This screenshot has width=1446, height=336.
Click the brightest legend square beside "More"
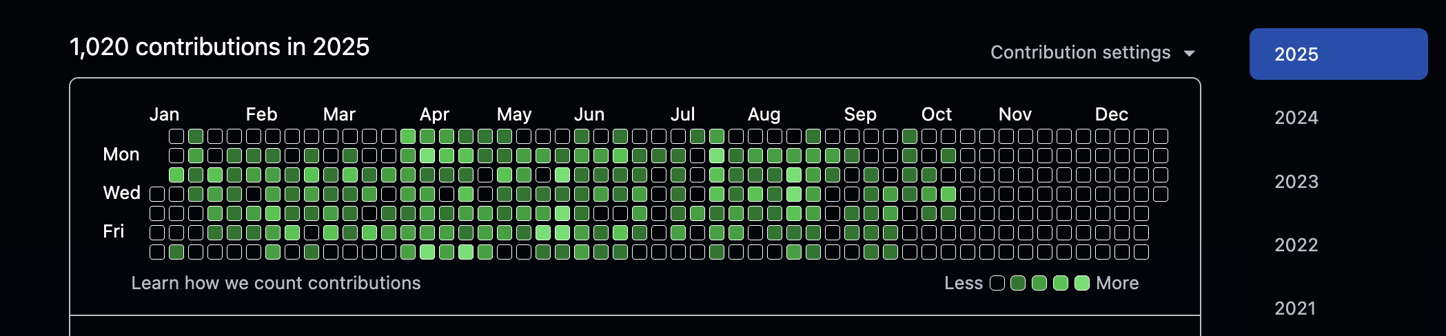coord(1082,283)
